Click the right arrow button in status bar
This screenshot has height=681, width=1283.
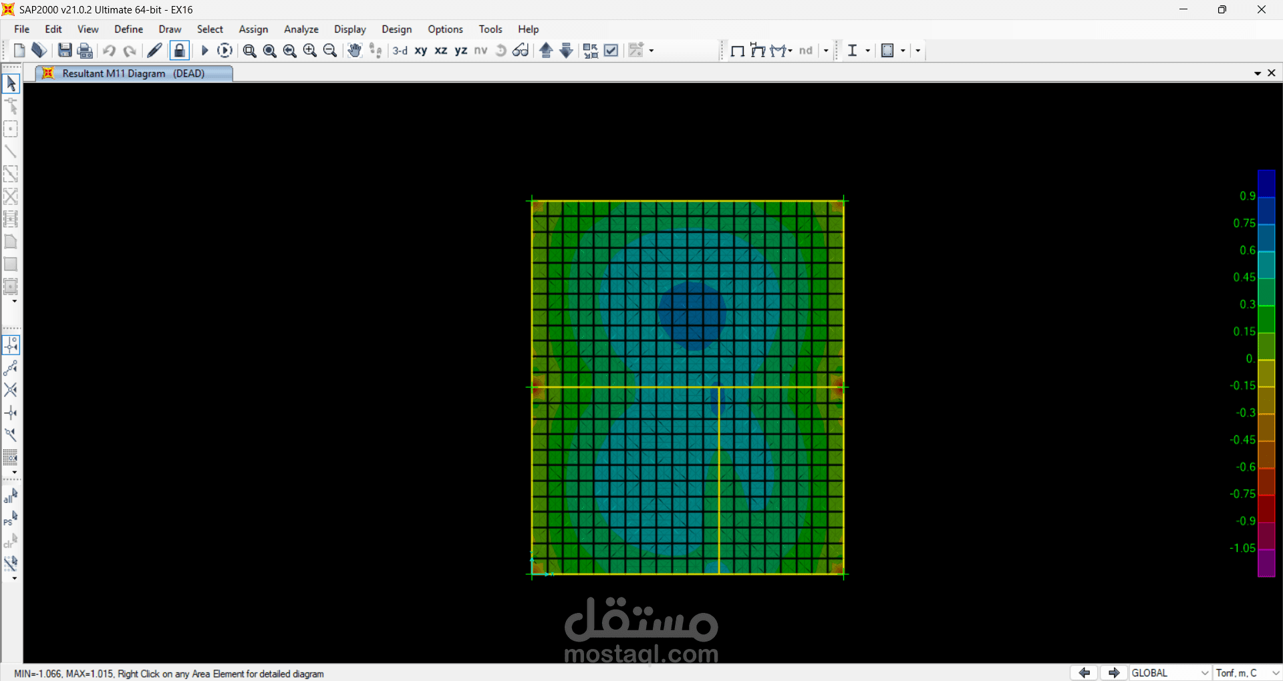tap(1113, 673)
